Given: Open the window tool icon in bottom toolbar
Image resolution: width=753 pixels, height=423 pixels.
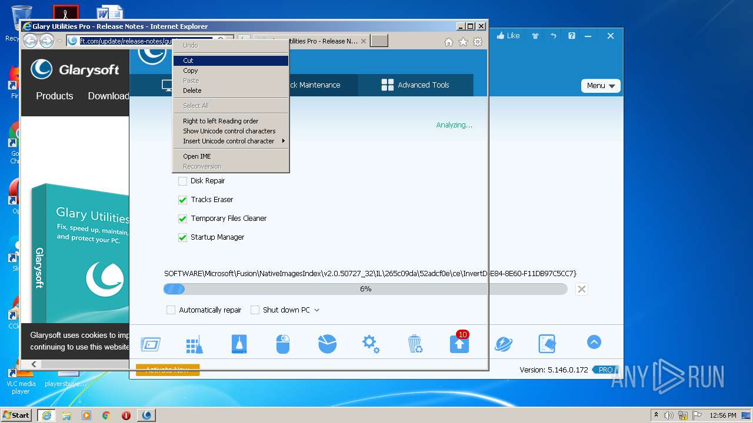Looking at the screenshot, I should [151, 344].
